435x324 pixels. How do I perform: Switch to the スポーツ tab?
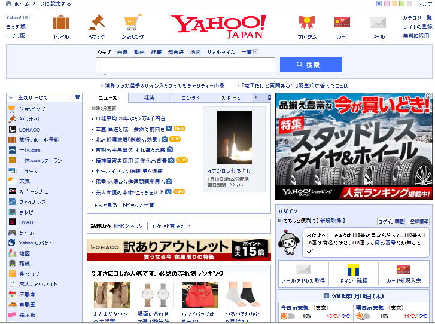(x=232, y=97)
